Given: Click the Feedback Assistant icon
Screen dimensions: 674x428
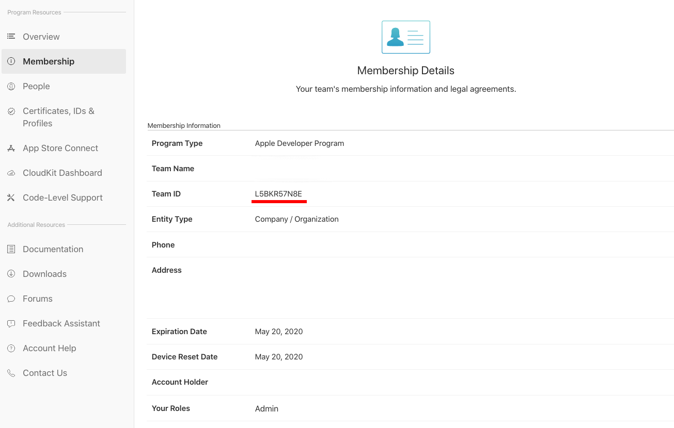Looking at the screenshot, I should pos(11,323).
